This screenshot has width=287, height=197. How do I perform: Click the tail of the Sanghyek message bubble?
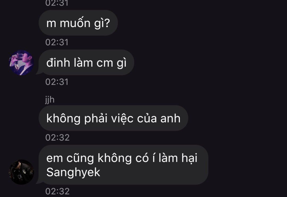(39, 182)
